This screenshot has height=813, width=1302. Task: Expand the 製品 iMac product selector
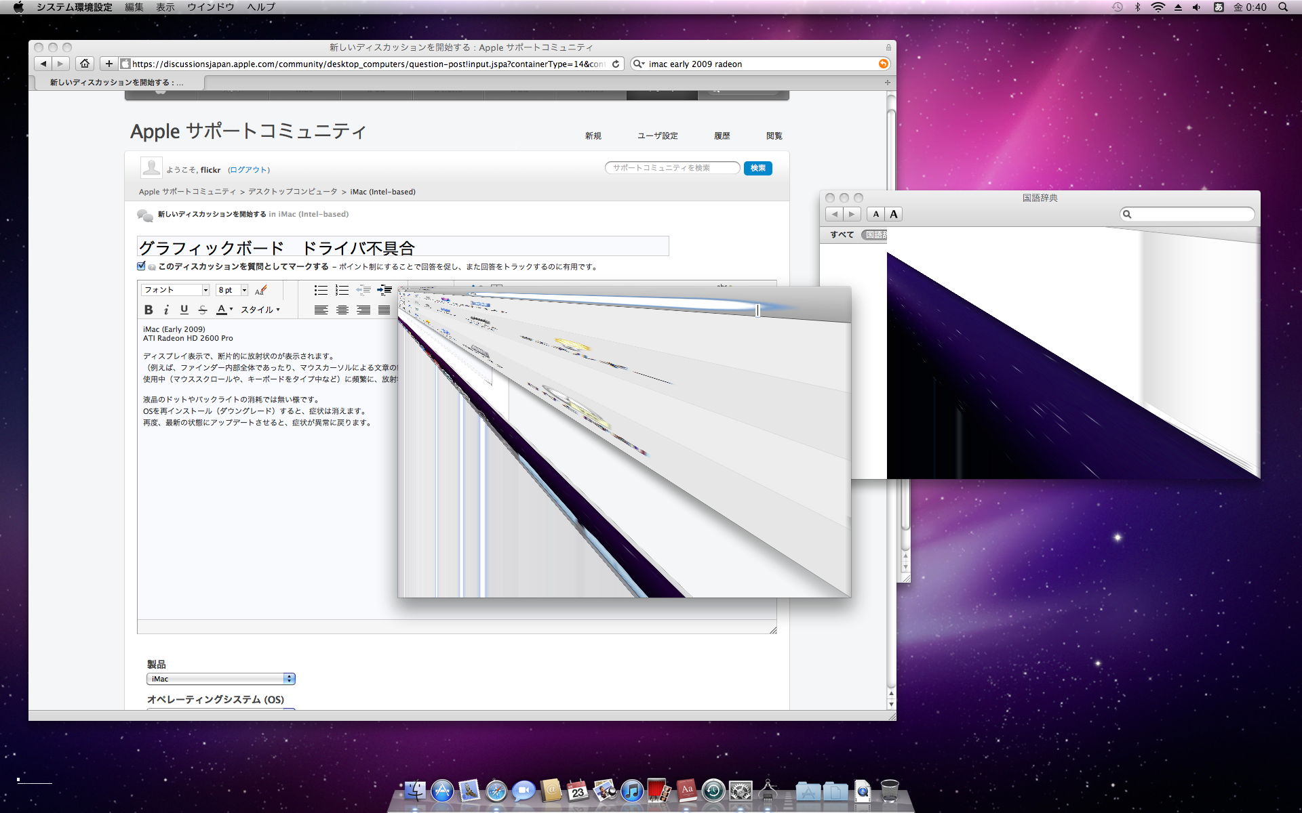click(x=220, y=679)
